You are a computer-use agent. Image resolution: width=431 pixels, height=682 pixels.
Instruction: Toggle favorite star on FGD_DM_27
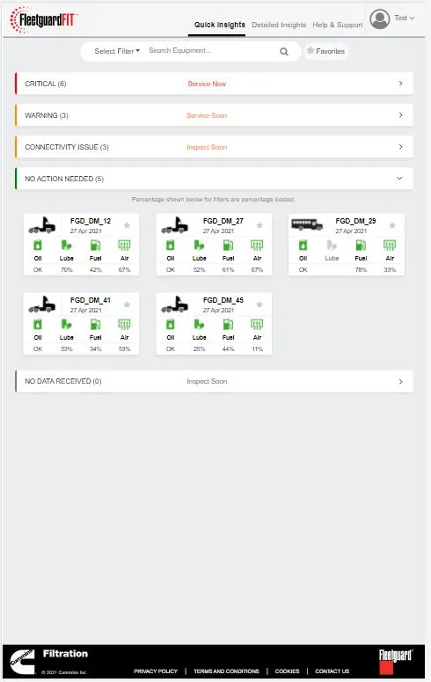point(259,225)
